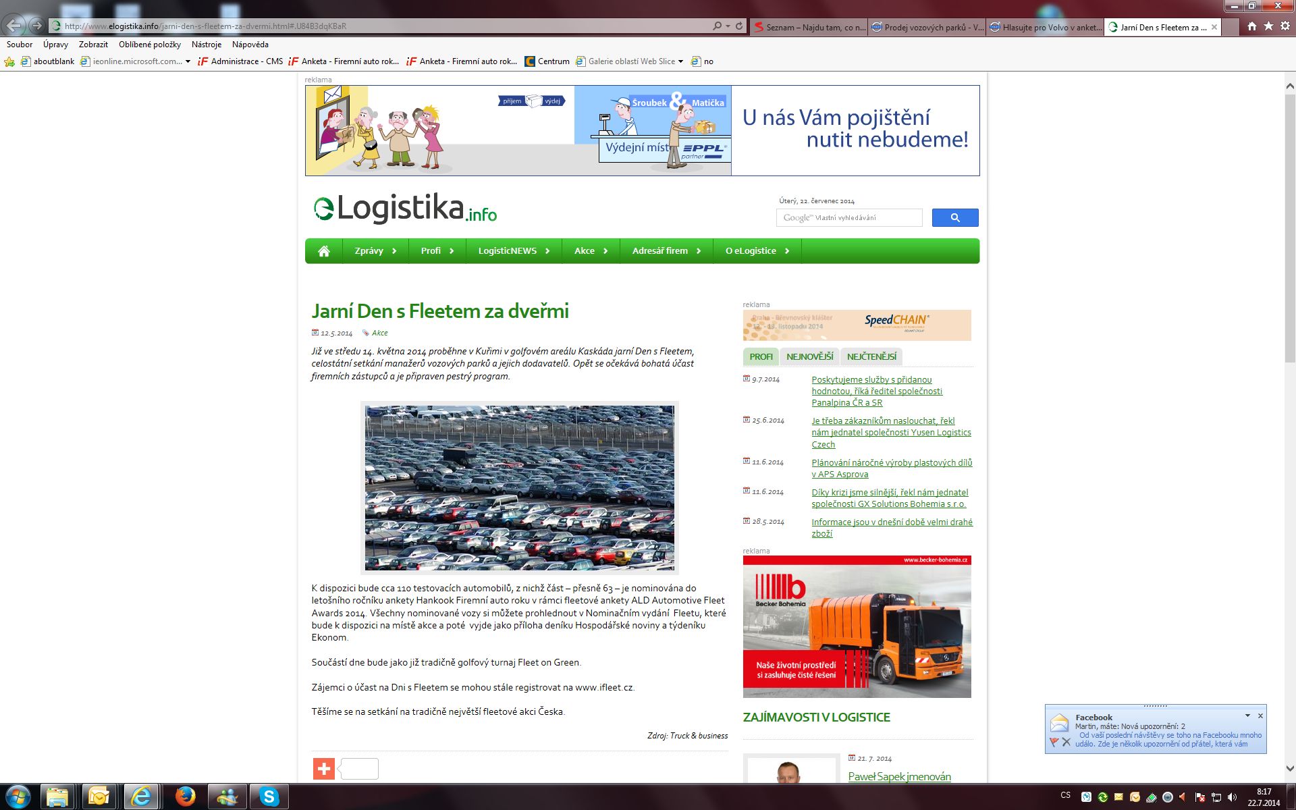
Task: Click the Google custom search input field
Action: (x=849, y=217)
